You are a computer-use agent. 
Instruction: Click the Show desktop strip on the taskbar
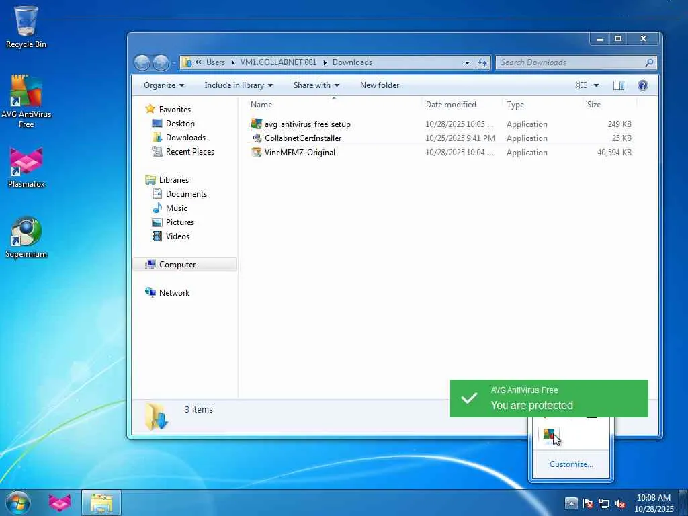click(683, 503)
